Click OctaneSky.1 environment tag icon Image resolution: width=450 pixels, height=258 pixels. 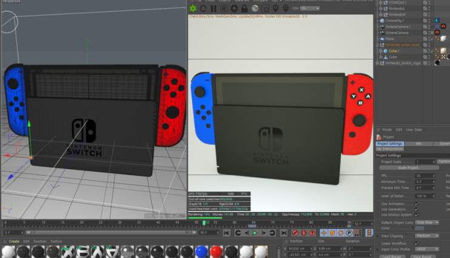(437, 21)
